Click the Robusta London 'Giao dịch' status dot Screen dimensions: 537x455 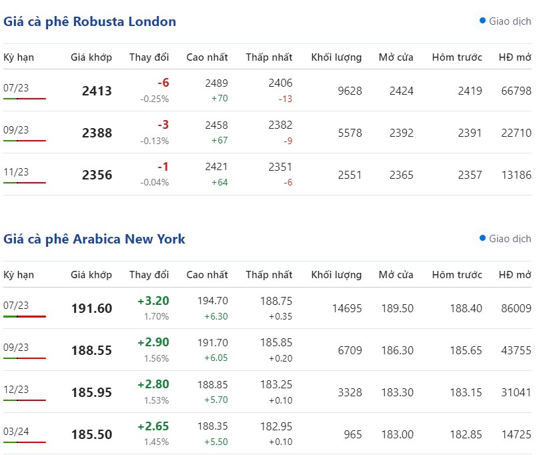[482, 21]
